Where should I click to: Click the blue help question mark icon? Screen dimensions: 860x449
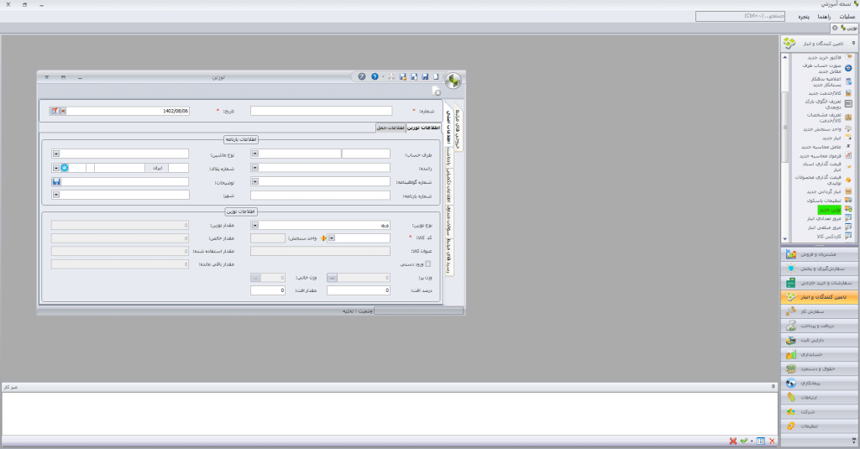375,76
